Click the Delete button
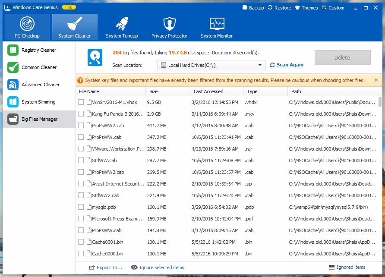385x277 pixels. (343, 57)
